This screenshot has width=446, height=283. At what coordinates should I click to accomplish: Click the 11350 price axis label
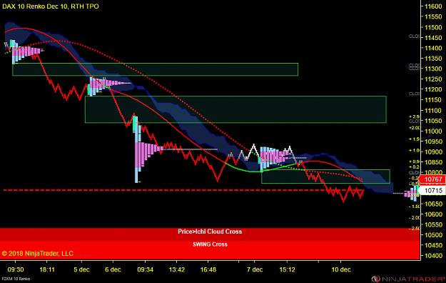[433, 59]
